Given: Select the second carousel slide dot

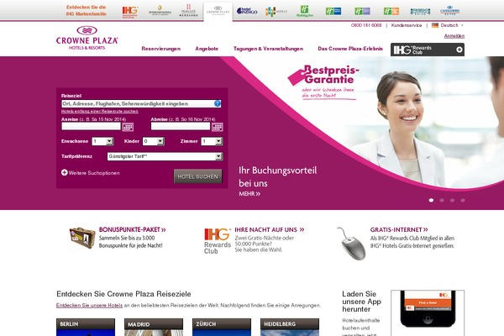Looking at the screenshot, I should pyautogui.click(x=442, y=200).
